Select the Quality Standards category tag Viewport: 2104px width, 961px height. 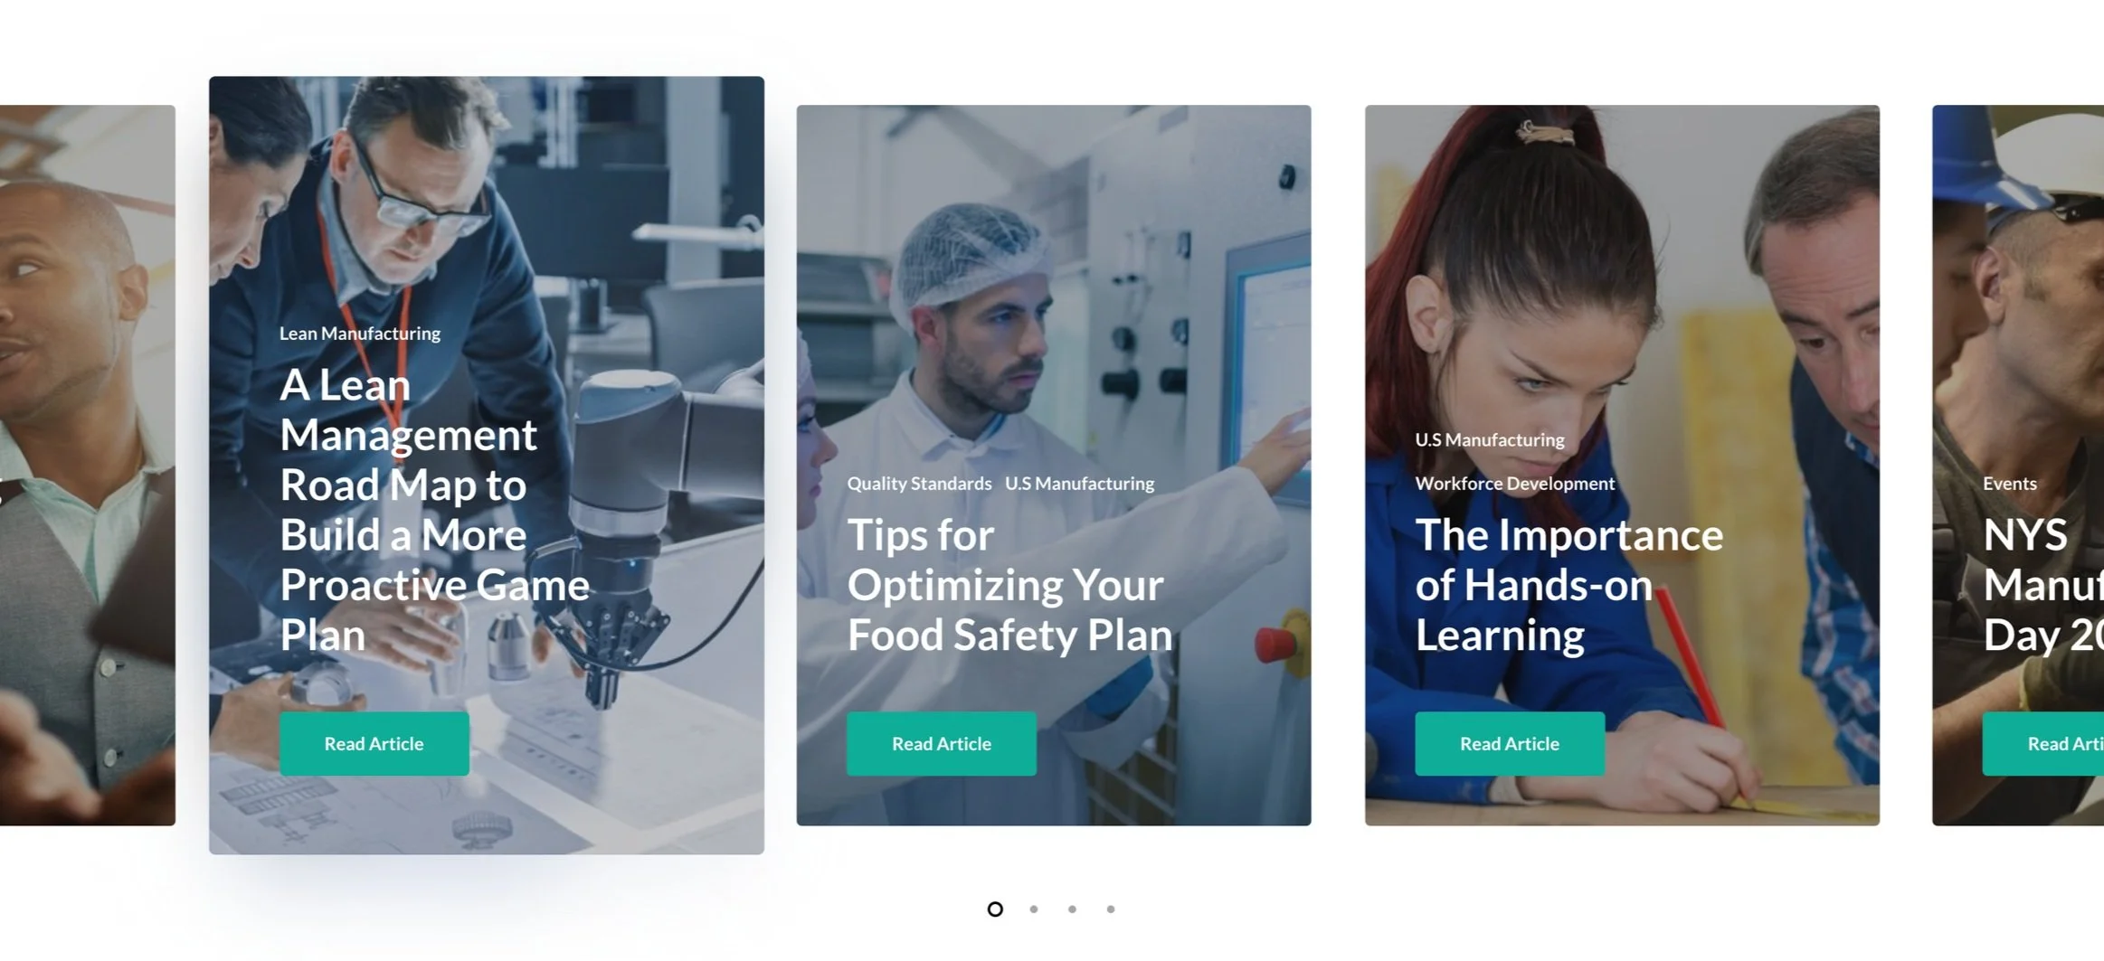pos(919,484)
